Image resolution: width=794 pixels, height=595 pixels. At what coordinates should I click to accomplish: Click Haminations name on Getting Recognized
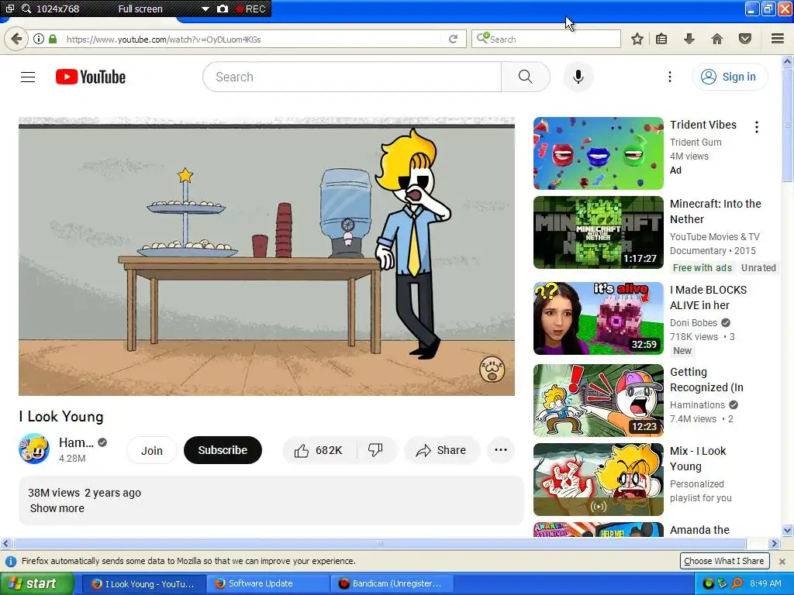pyautogui.click(x=697, y=404)
